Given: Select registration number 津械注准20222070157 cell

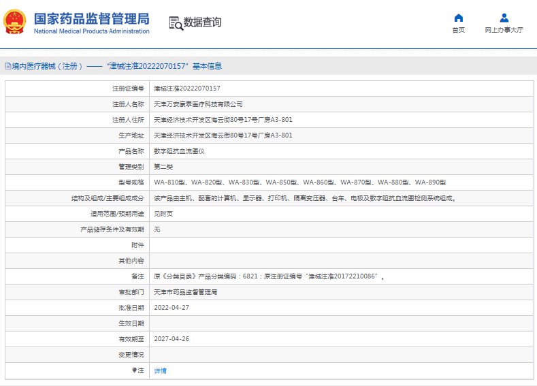Looking at the screenshot, I should [187, 89].
